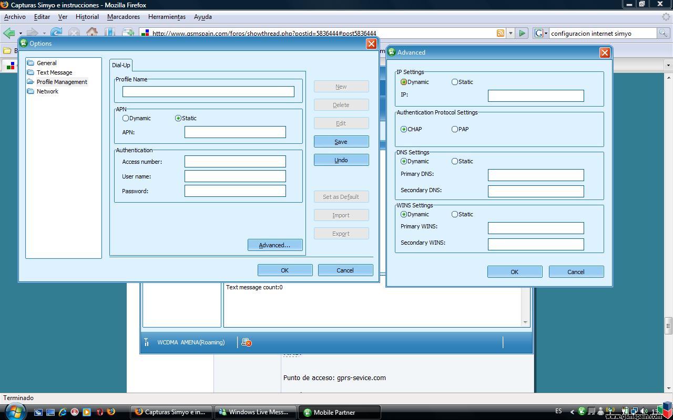Select Static under IP Settings

pos(455,82)
